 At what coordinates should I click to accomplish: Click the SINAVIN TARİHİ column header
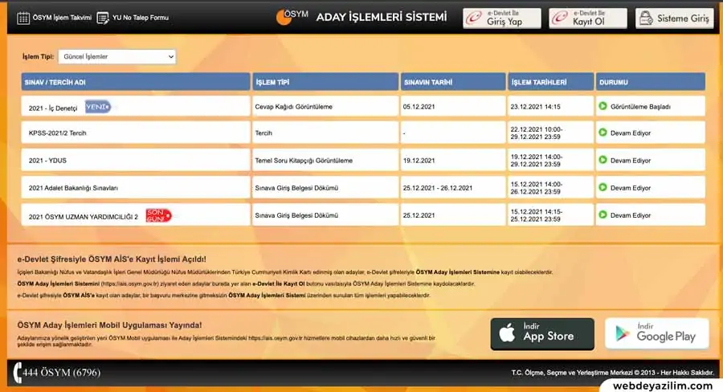(453, 82)
